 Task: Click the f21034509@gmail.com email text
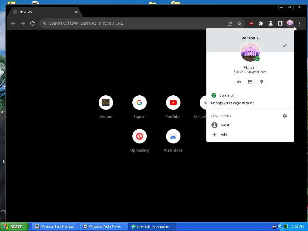pyautogui.click(x=250, y=72)
